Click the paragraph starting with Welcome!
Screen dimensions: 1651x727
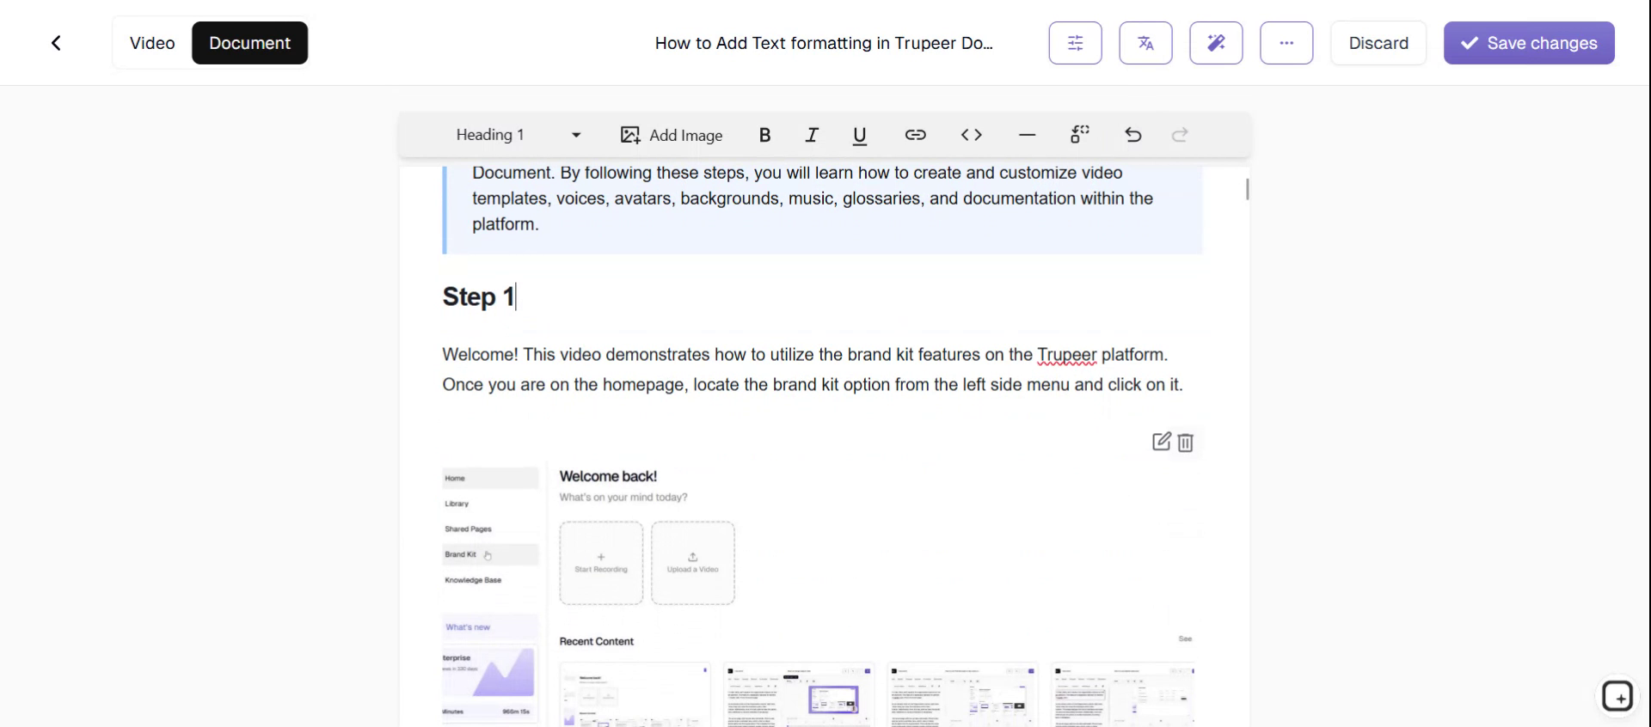(813, 370)
